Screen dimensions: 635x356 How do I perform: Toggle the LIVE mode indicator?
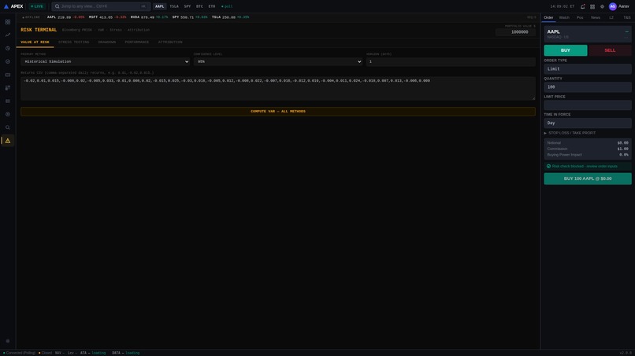pyautogui.click(x=37, y=6)
